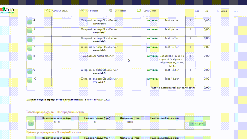Open the CLOUDSERVER menu item
The width and height of the screenshot is (247, 139).
pos(61,11)
